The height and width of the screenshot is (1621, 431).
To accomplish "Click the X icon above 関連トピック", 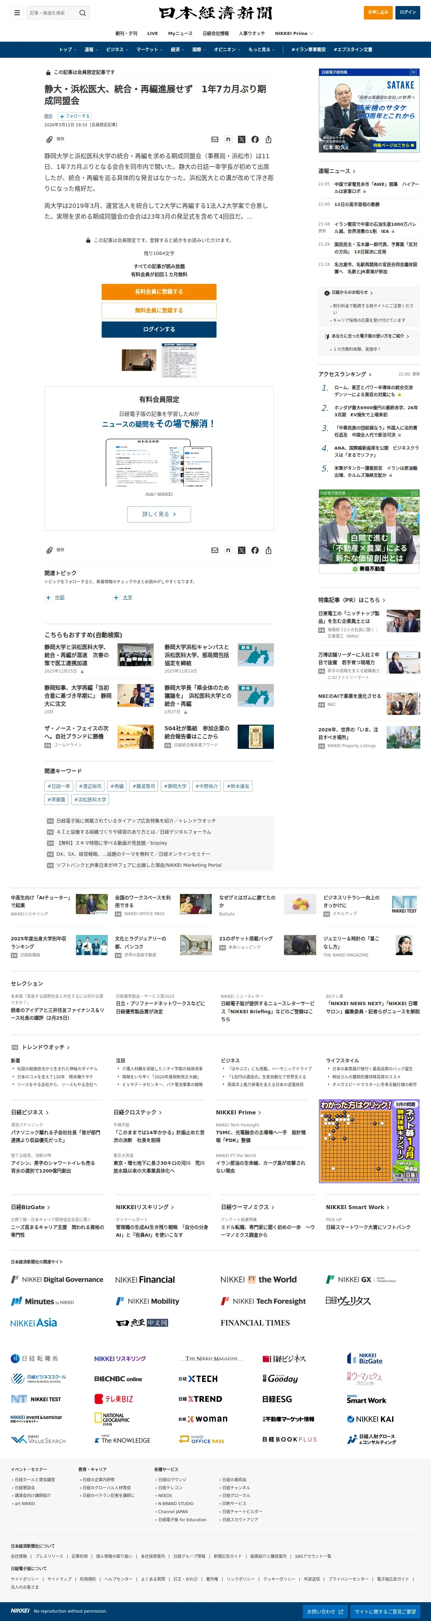I will 241,550.
